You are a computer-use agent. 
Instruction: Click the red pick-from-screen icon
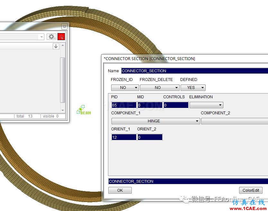61,37
